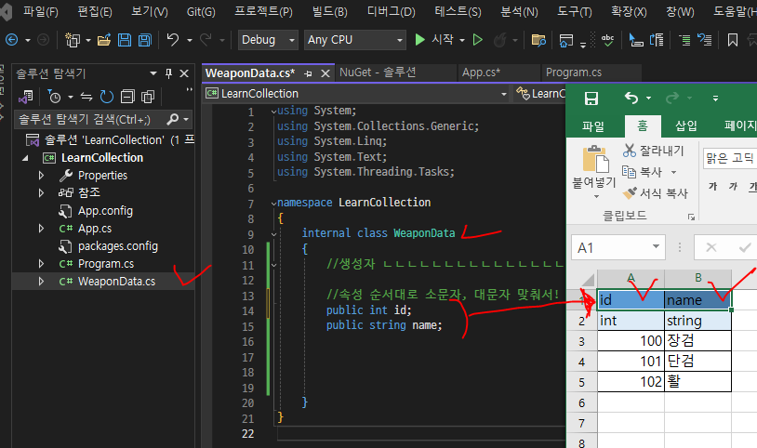Open Excel clipboard dialog launcher
The image size is (757, 448).
click(691, 217)
